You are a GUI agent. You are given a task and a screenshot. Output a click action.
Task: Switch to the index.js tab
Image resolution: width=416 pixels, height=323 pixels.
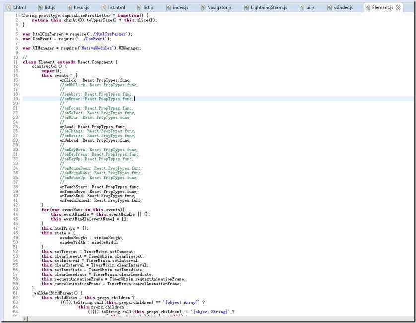coord(180,8)
